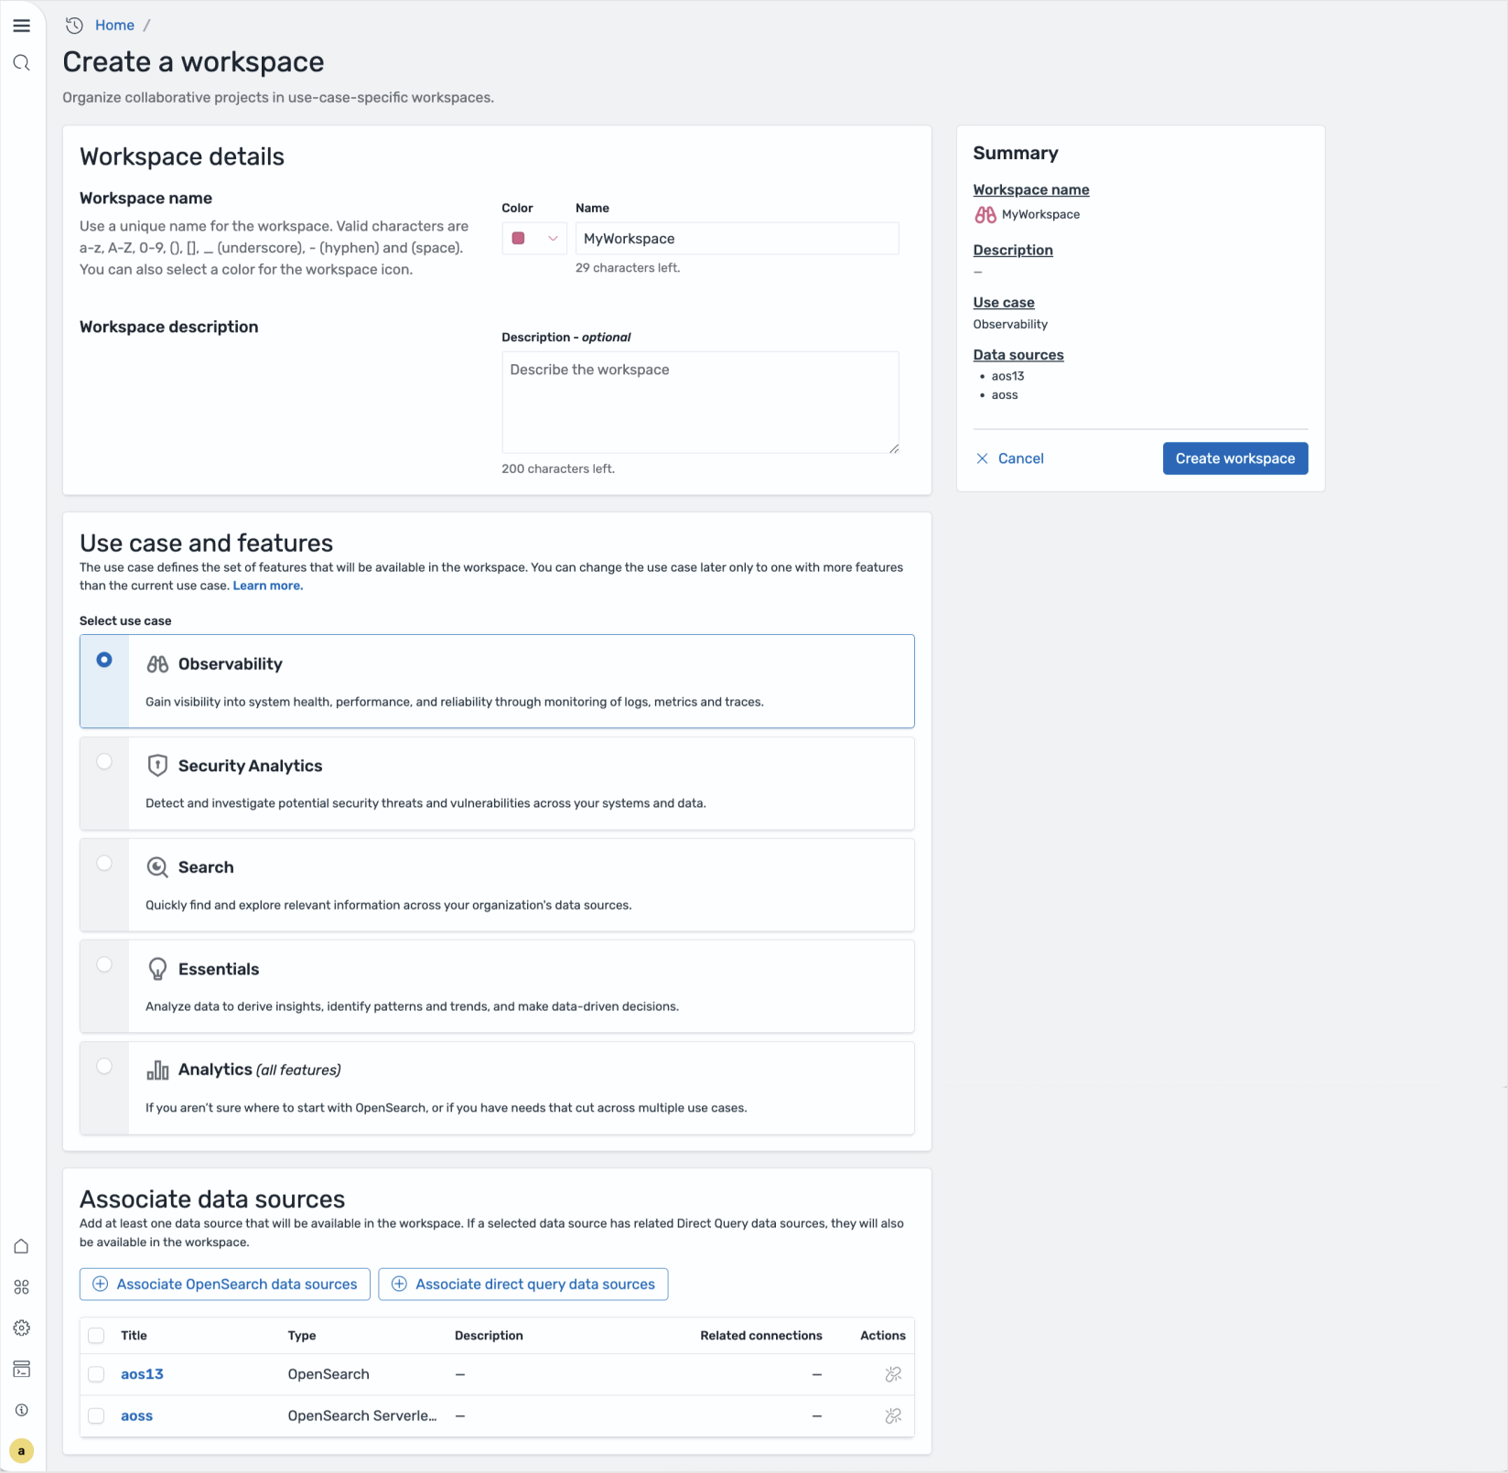Open settings gear icon in sidebar
1508x1473 pixels.
click(x=22, y=1328)
